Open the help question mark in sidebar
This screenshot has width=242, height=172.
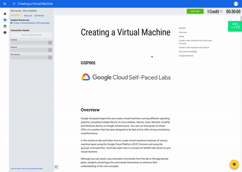pos(5,32)
